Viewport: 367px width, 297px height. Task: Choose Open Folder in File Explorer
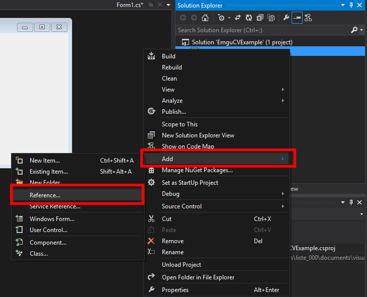pyautogui.click(x=217, y=277)
